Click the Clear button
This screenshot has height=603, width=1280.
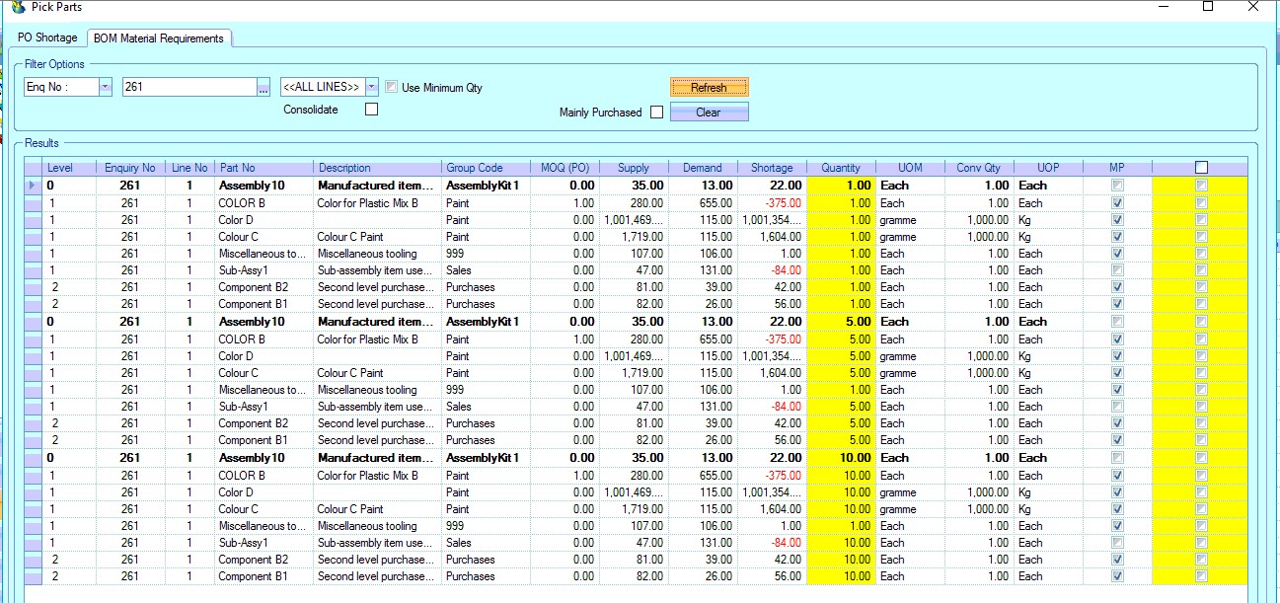point(709,113)
